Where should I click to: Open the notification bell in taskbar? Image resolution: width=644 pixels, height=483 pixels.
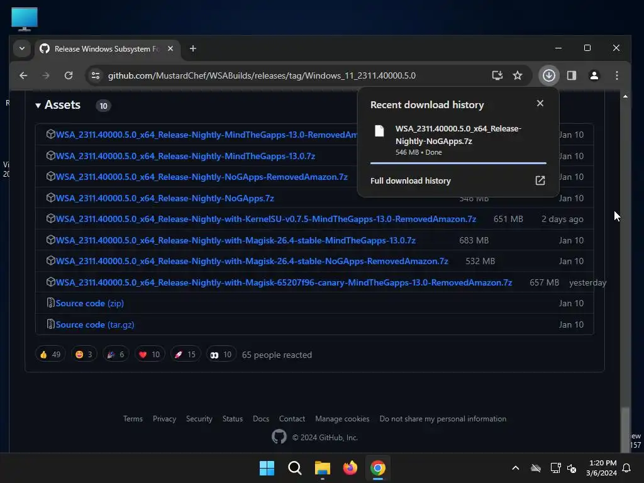point(626,468)
